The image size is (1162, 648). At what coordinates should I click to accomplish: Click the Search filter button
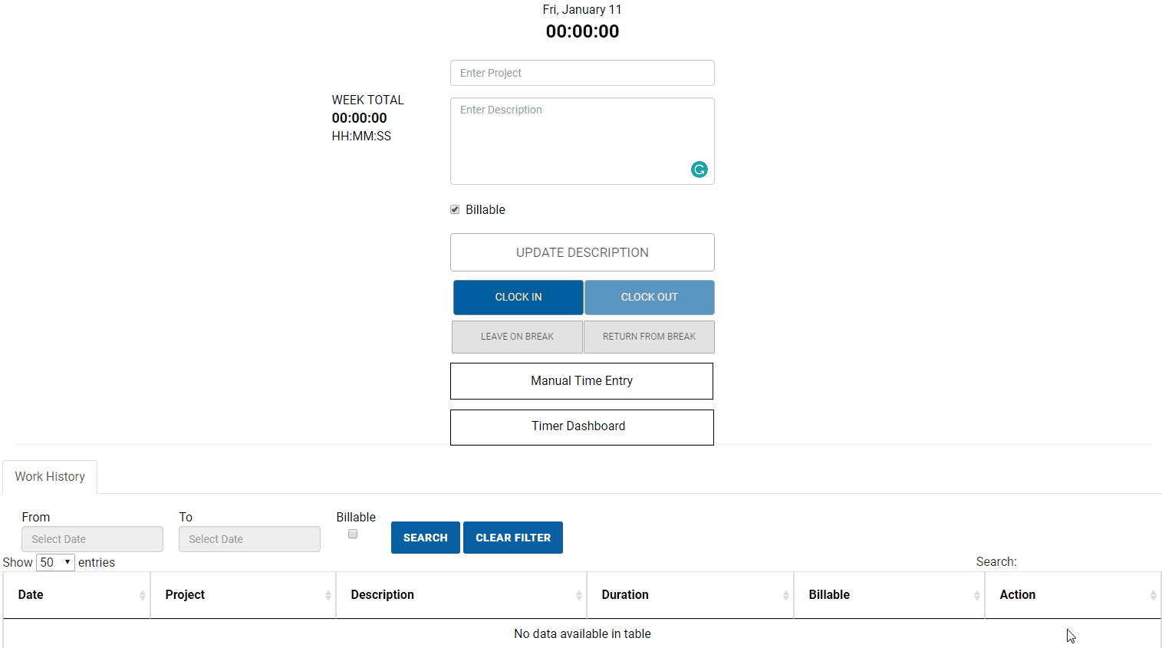(426, 538)
